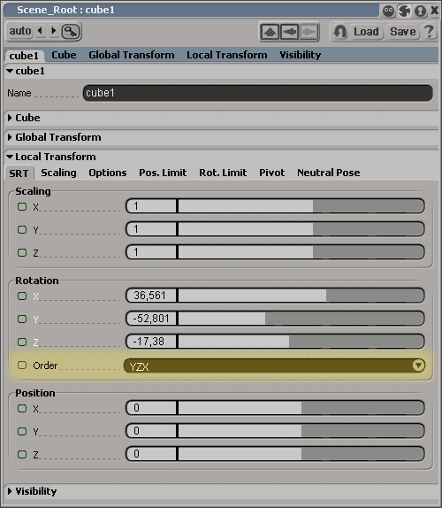The height and width of the screenshot is (508, 442).
Task: Click Scaling Z slider bar
Action: pos(301,252)
